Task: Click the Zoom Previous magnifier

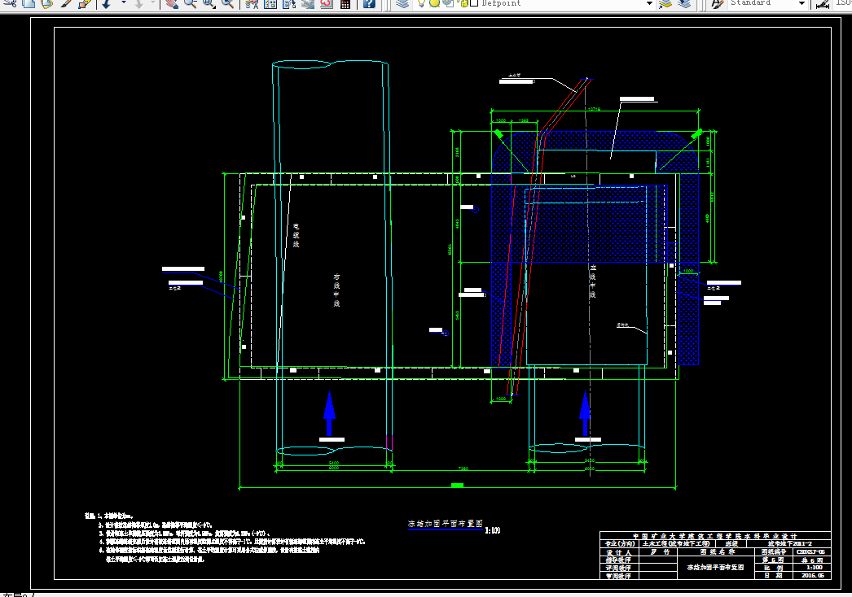Action: coord(228,3)
